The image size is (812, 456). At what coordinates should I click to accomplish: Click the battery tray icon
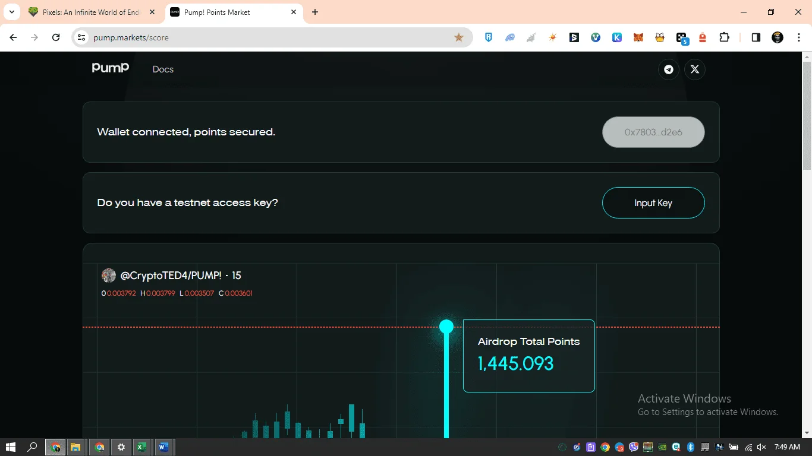[734, 447]
